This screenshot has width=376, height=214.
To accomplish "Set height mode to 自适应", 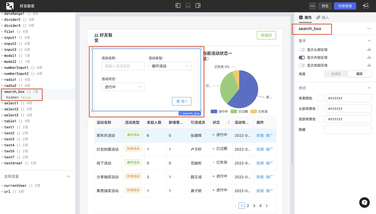I will tap(336, 74).
